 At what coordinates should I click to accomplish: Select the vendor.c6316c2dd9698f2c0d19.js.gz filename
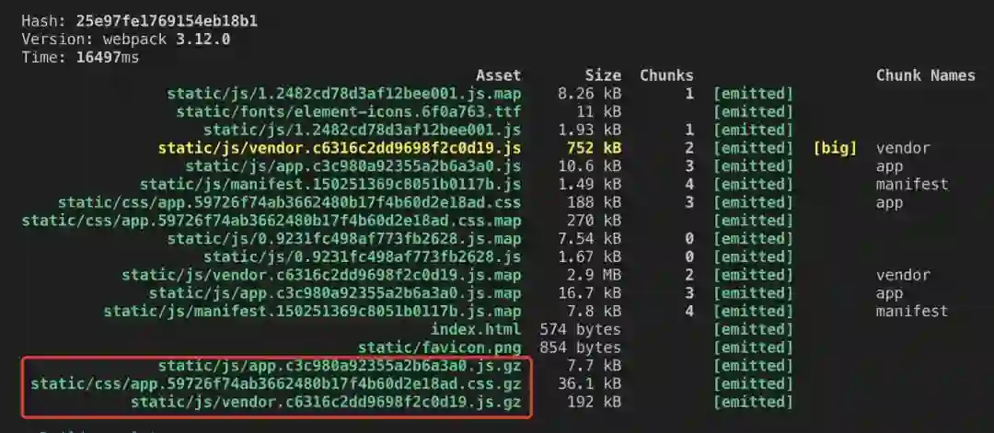(x=326, y=403)
